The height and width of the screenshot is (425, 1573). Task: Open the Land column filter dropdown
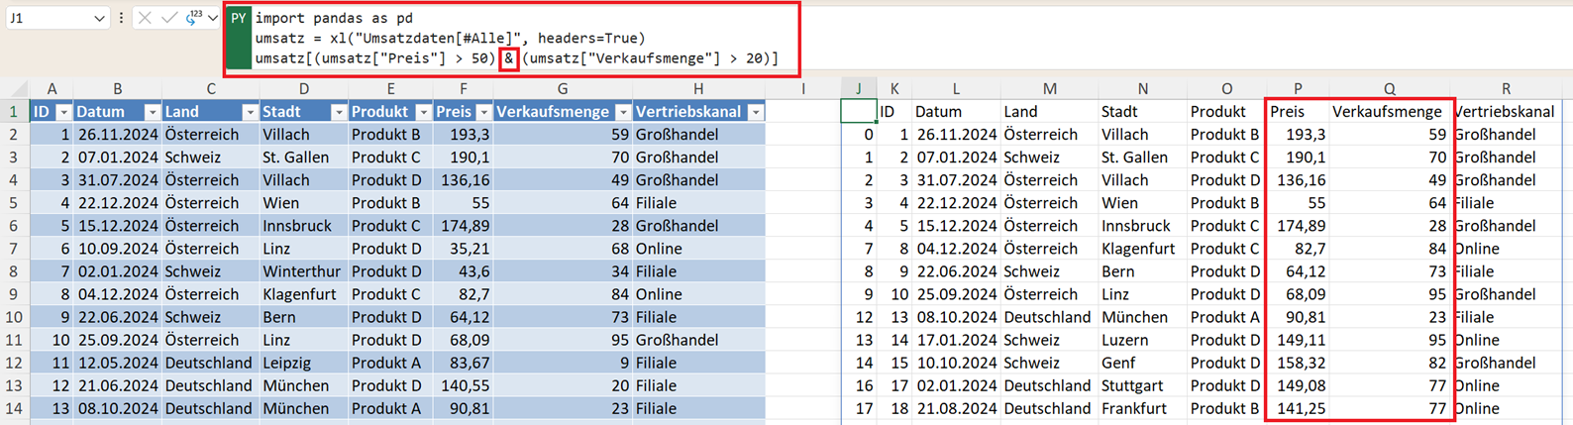coord(250,112)
